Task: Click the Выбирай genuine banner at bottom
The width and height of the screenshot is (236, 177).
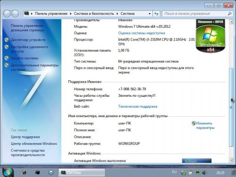Action: (197, 160)
